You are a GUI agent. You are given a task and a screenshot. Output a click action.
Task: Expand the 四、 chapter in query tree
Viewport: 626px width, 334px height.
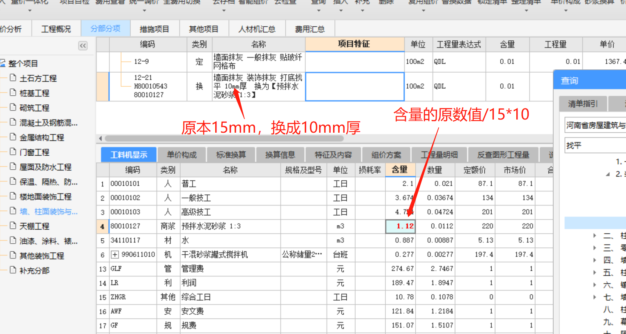594,260
